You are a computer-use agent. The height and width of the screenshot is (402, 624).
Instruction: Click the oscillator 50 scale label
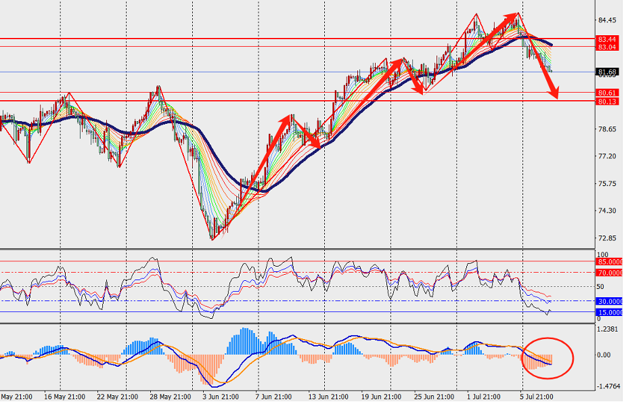[600, 286]
